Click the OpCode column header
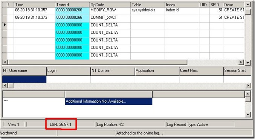The width and height of the screenshot is (255, 139). coord(110,5)
